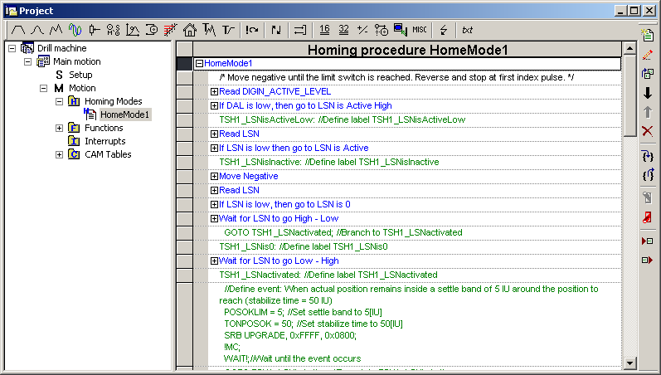The width and height of the screenshot is (661, 375).
Task: Expand the CAM Tables tree node
Action: [x=59, y=154]
